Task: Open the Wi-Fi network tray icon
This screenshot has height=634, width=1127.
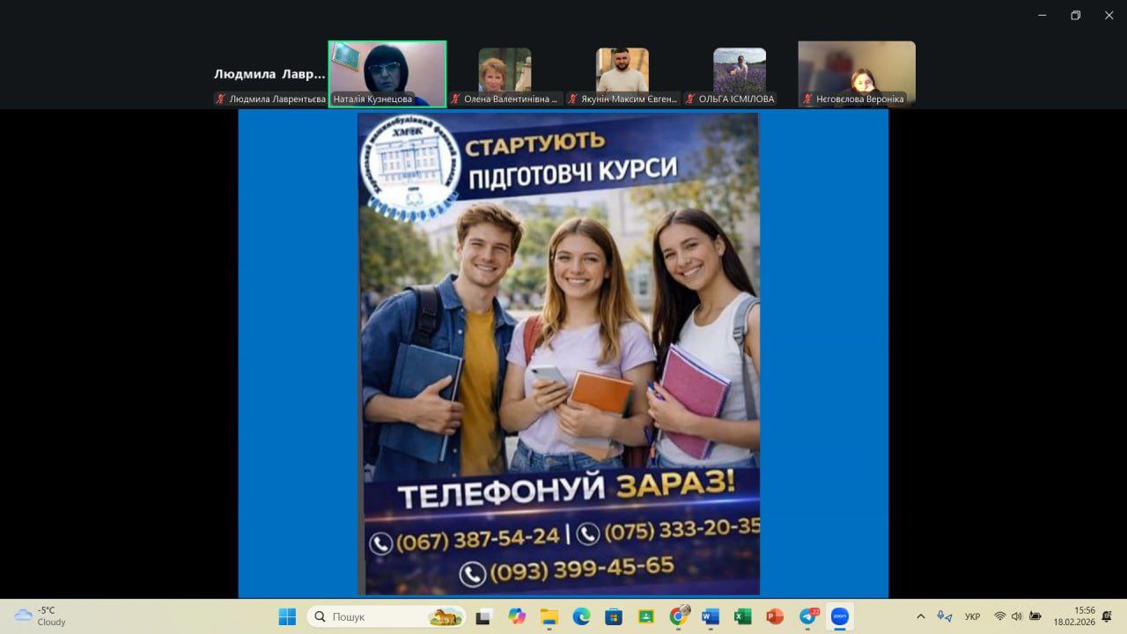Action: [1000, 616]
